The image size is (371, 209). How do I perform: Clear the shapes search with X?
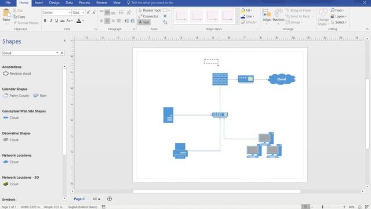pyautogui.click(x=62, y=53)
